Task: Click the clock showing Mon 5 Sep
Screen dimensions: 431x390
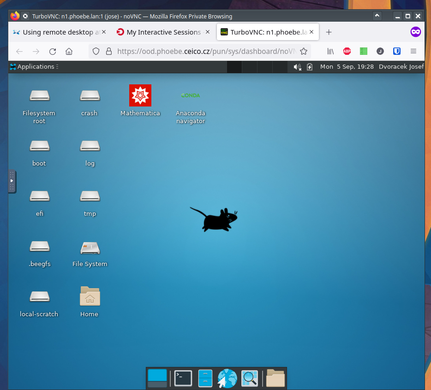Action: (347, 67)
